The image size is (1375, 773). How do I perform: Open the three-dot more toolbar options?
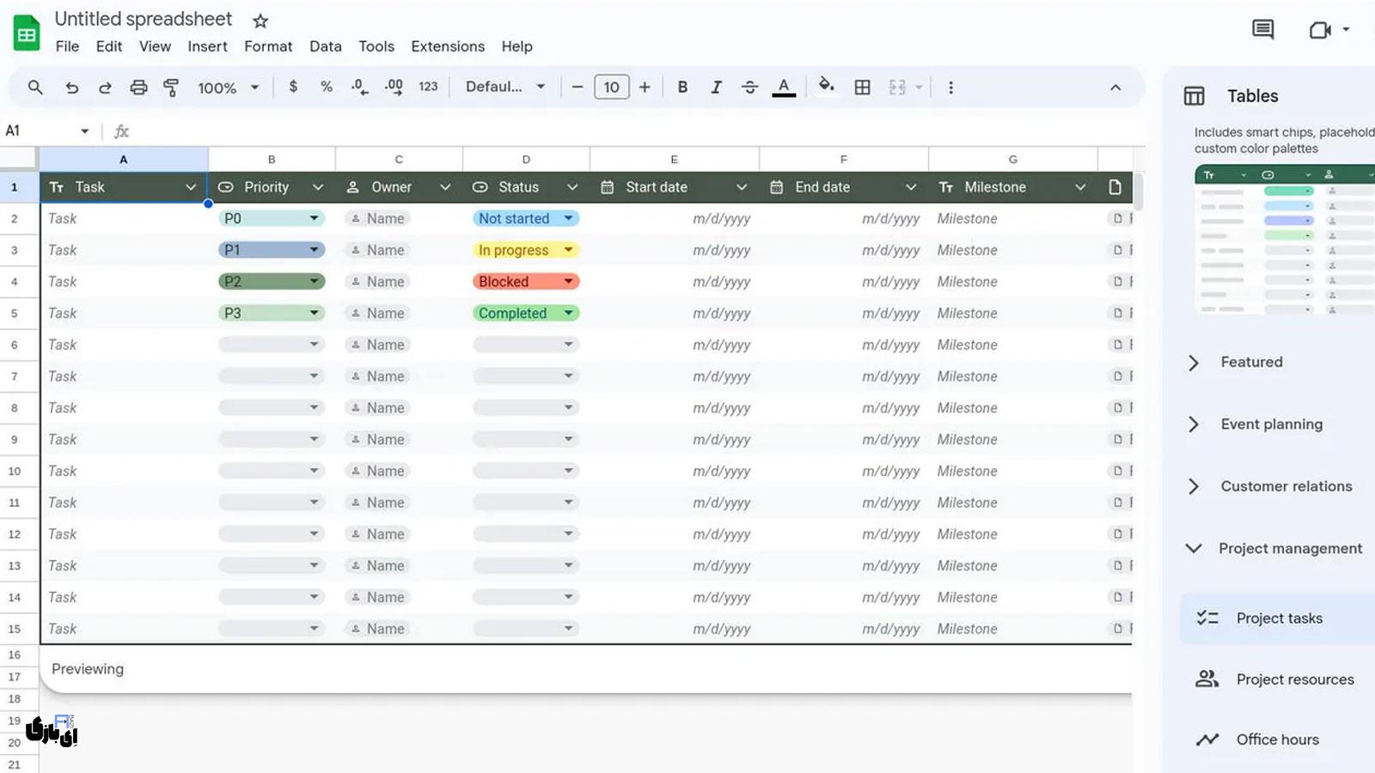tap(950, 87)
